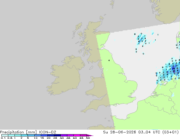Click the '(03+01)' forecast offset text
Image resolution: width=180 pixels, height=139 pixels.
pyautogui.click(x=170, y=132)
